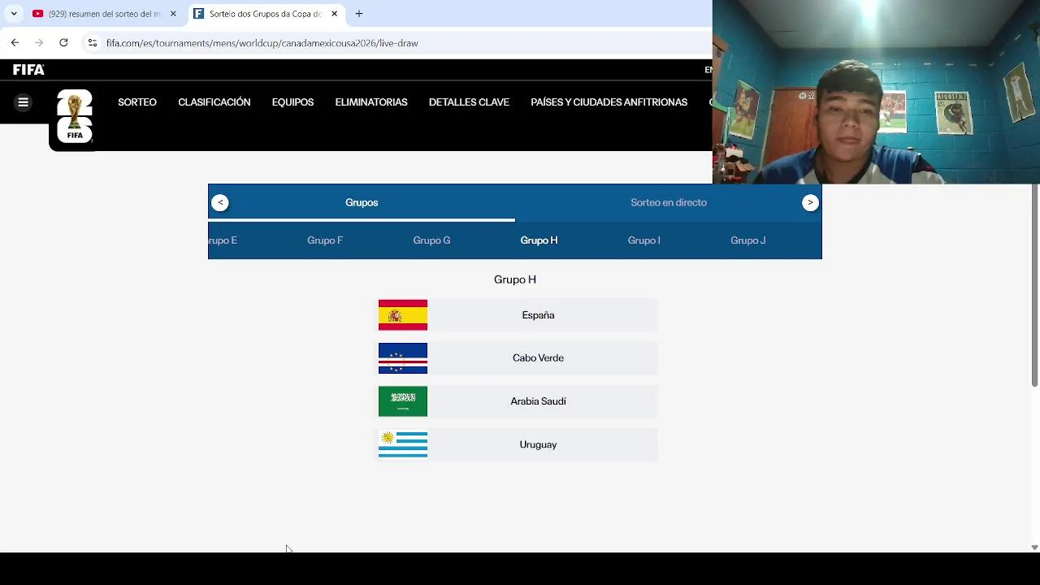Close the YouTube resumen del sorteo tab
This screenshot has width=1040, height=585.
click(x=173, y=14)
